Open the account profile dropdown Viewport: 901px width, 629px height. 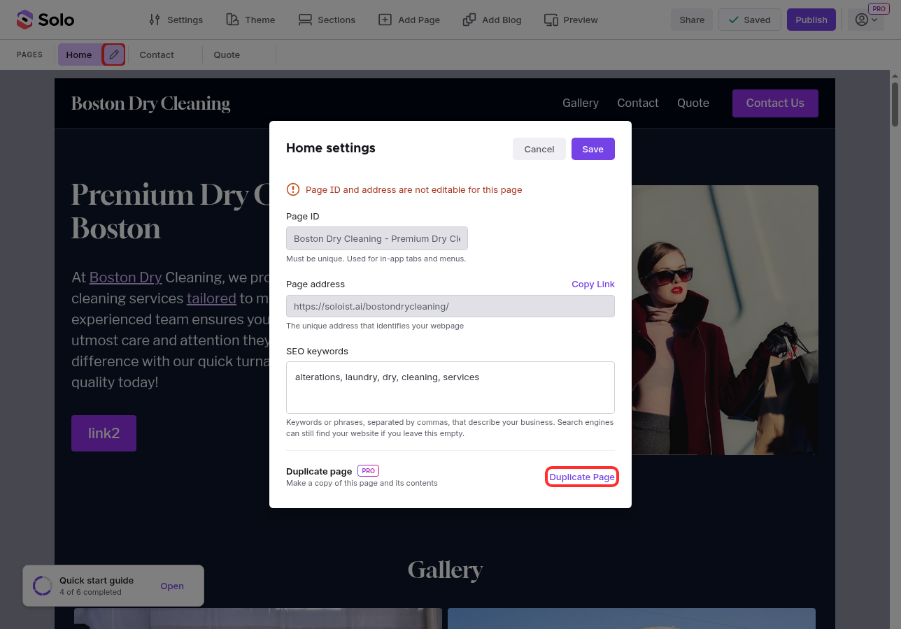[x=866, y=20]
